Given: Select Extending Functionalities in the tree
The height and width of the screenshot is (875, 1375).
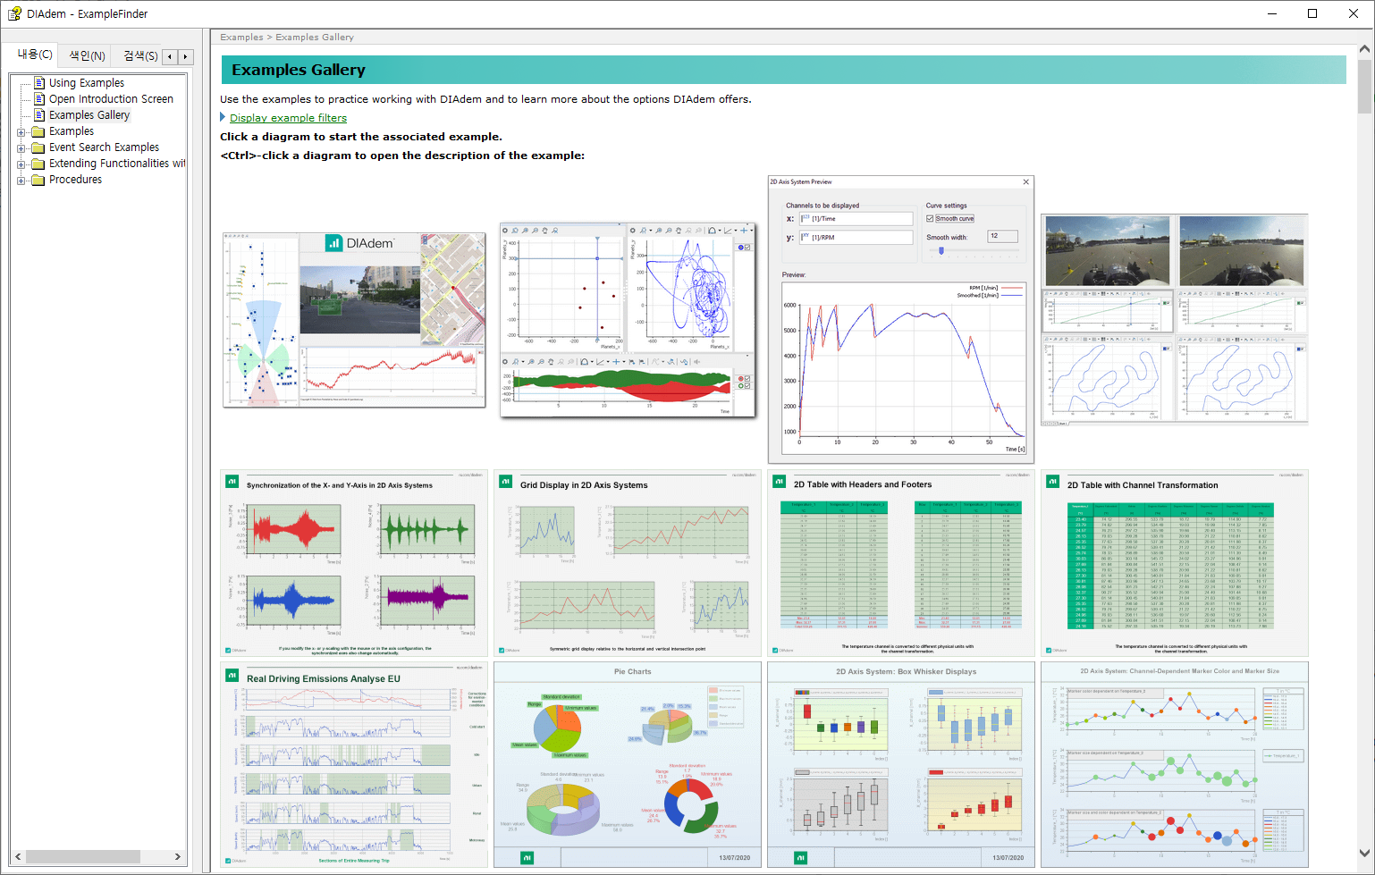Looking at the screenshot, I should tap(117, 164).
